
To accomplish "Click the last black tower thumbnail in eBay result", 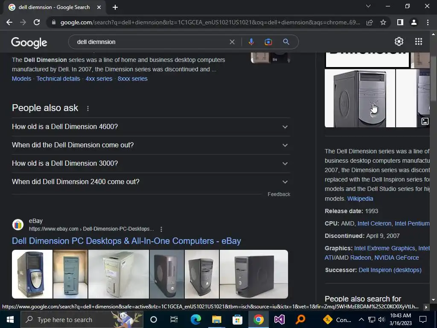I will click(x=253, y=274).
